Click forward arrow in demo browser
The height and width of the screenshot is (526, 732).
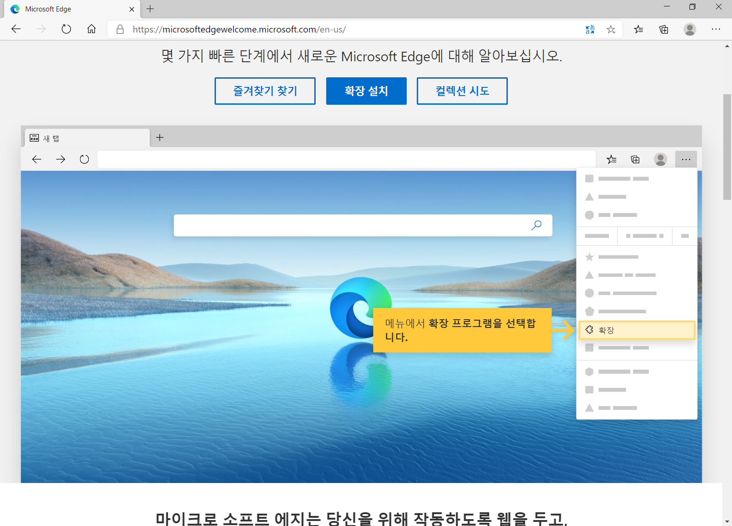point(60,159)
